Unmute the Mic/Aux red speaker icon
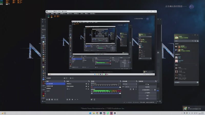 pos(92,87)
